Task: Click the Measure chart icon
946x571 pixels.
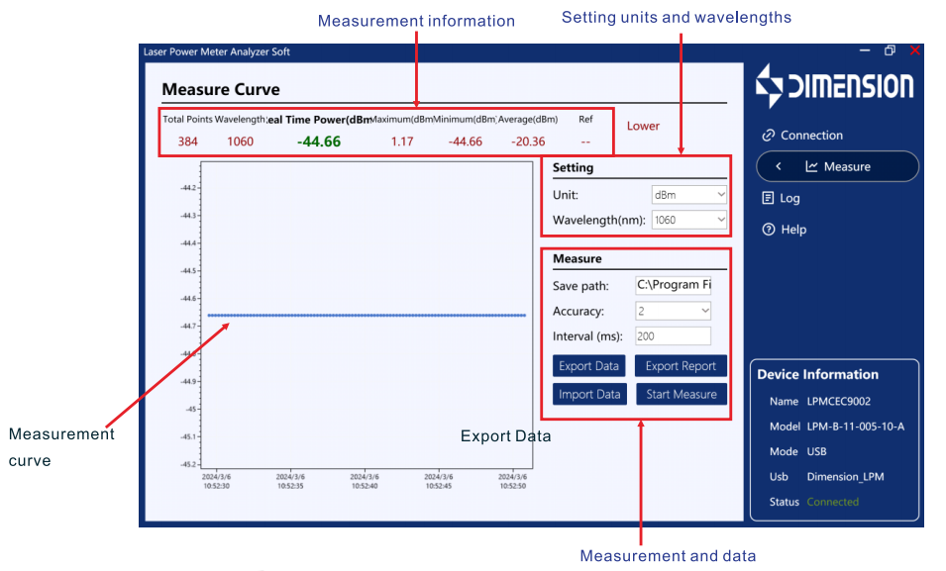Action: click(x=812, y=167)
